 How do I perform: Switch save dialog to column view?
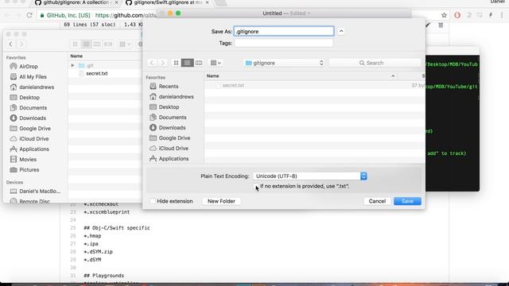pos(199,63)
